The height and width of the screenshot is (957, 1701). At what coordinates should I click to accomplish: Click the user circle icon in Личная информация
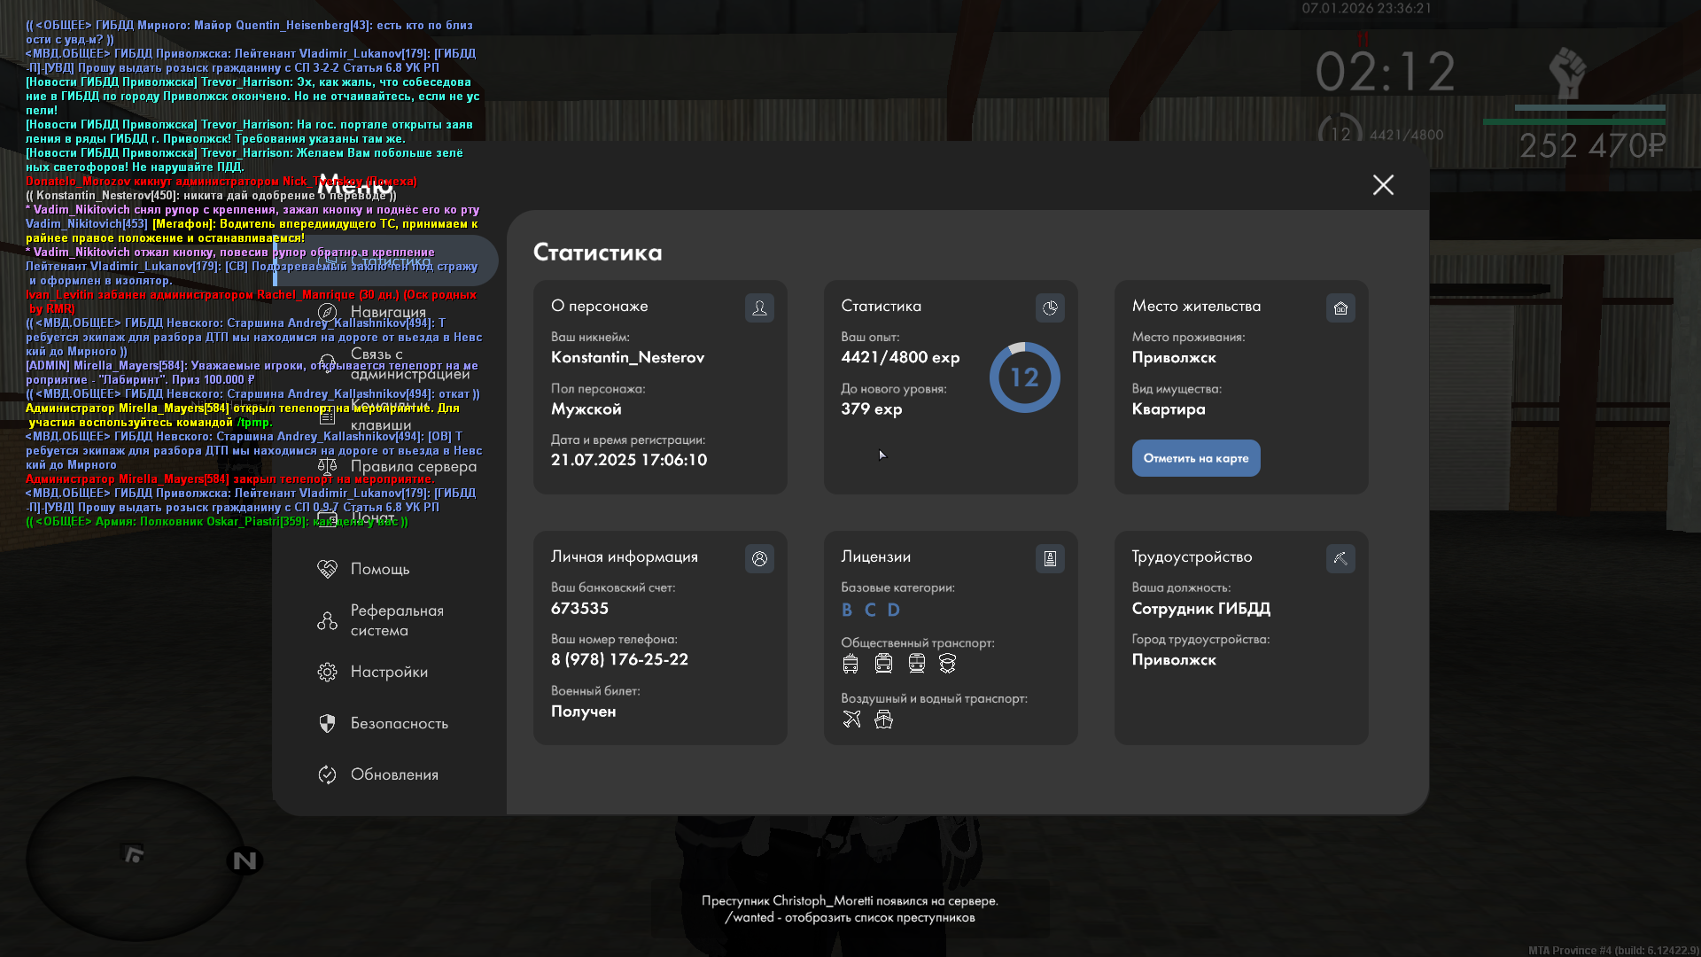759,558
